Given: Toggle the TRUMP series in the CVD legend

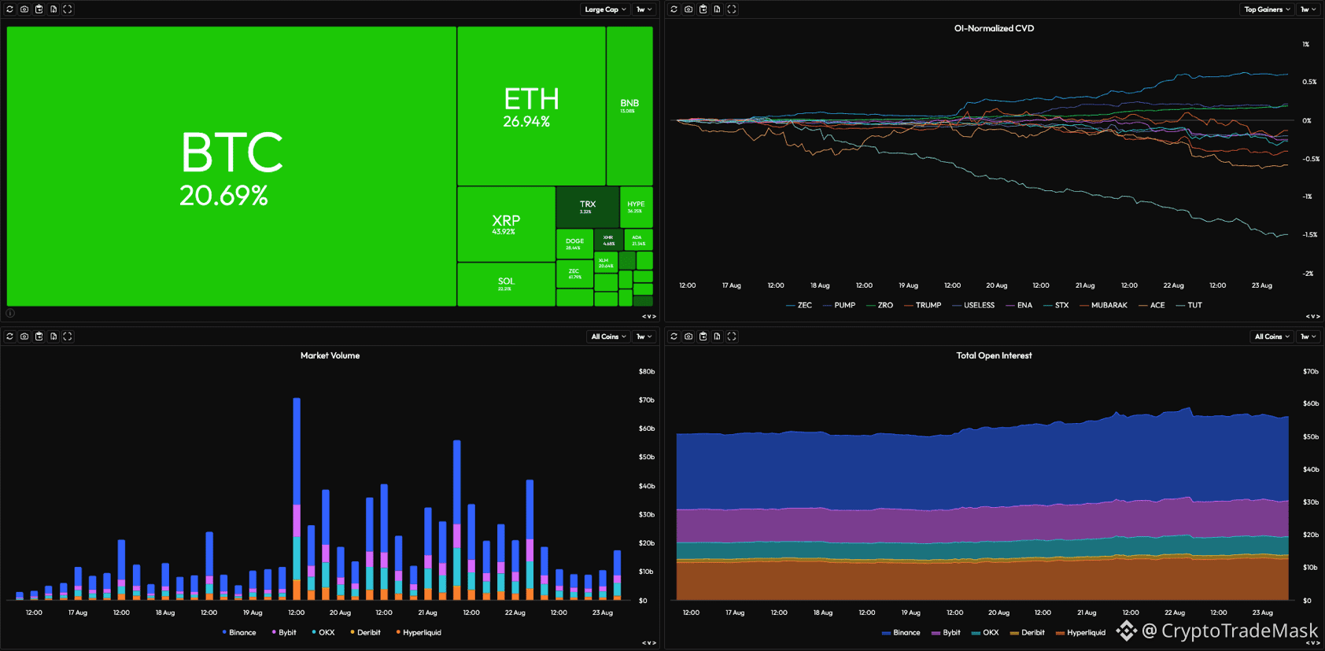Looking at the screenshot, I should [922, 305].
